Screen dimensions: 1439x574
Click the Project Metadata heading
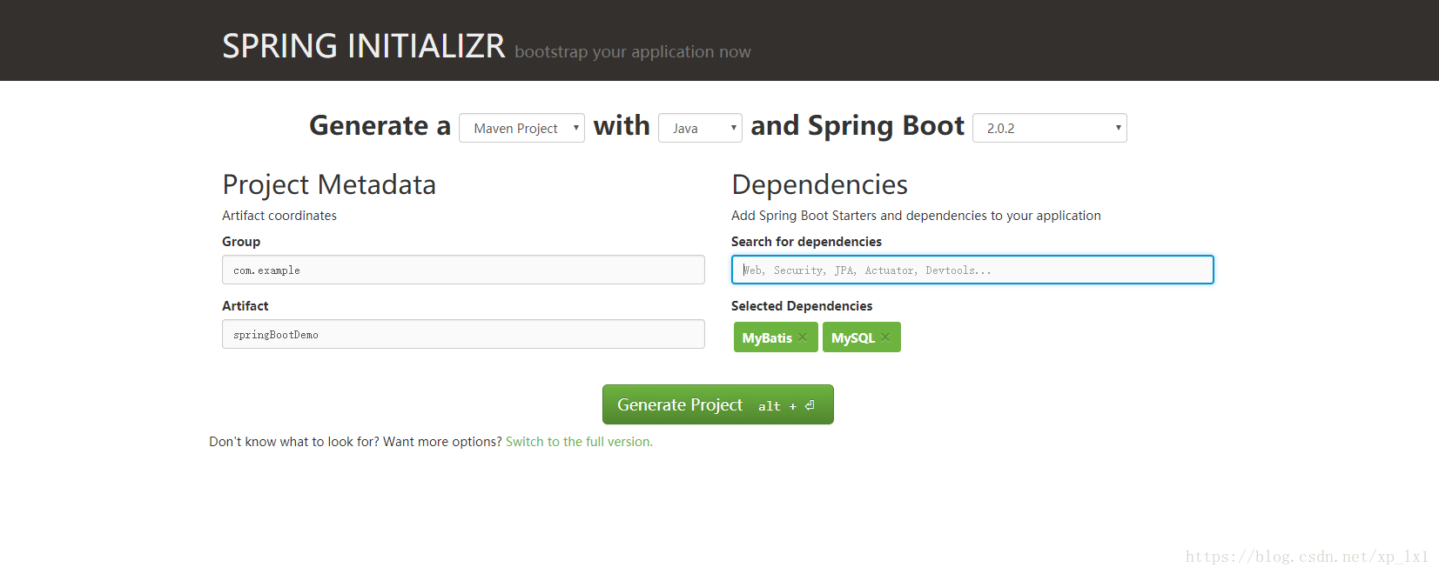coord(329,184)
